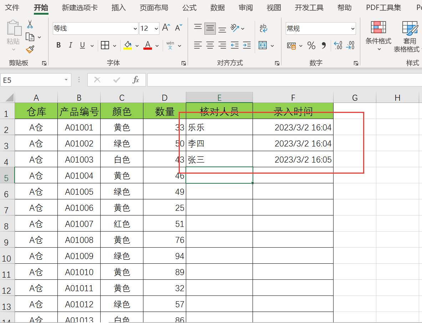Click the wén phonetic guide icon

click(170, 45)
